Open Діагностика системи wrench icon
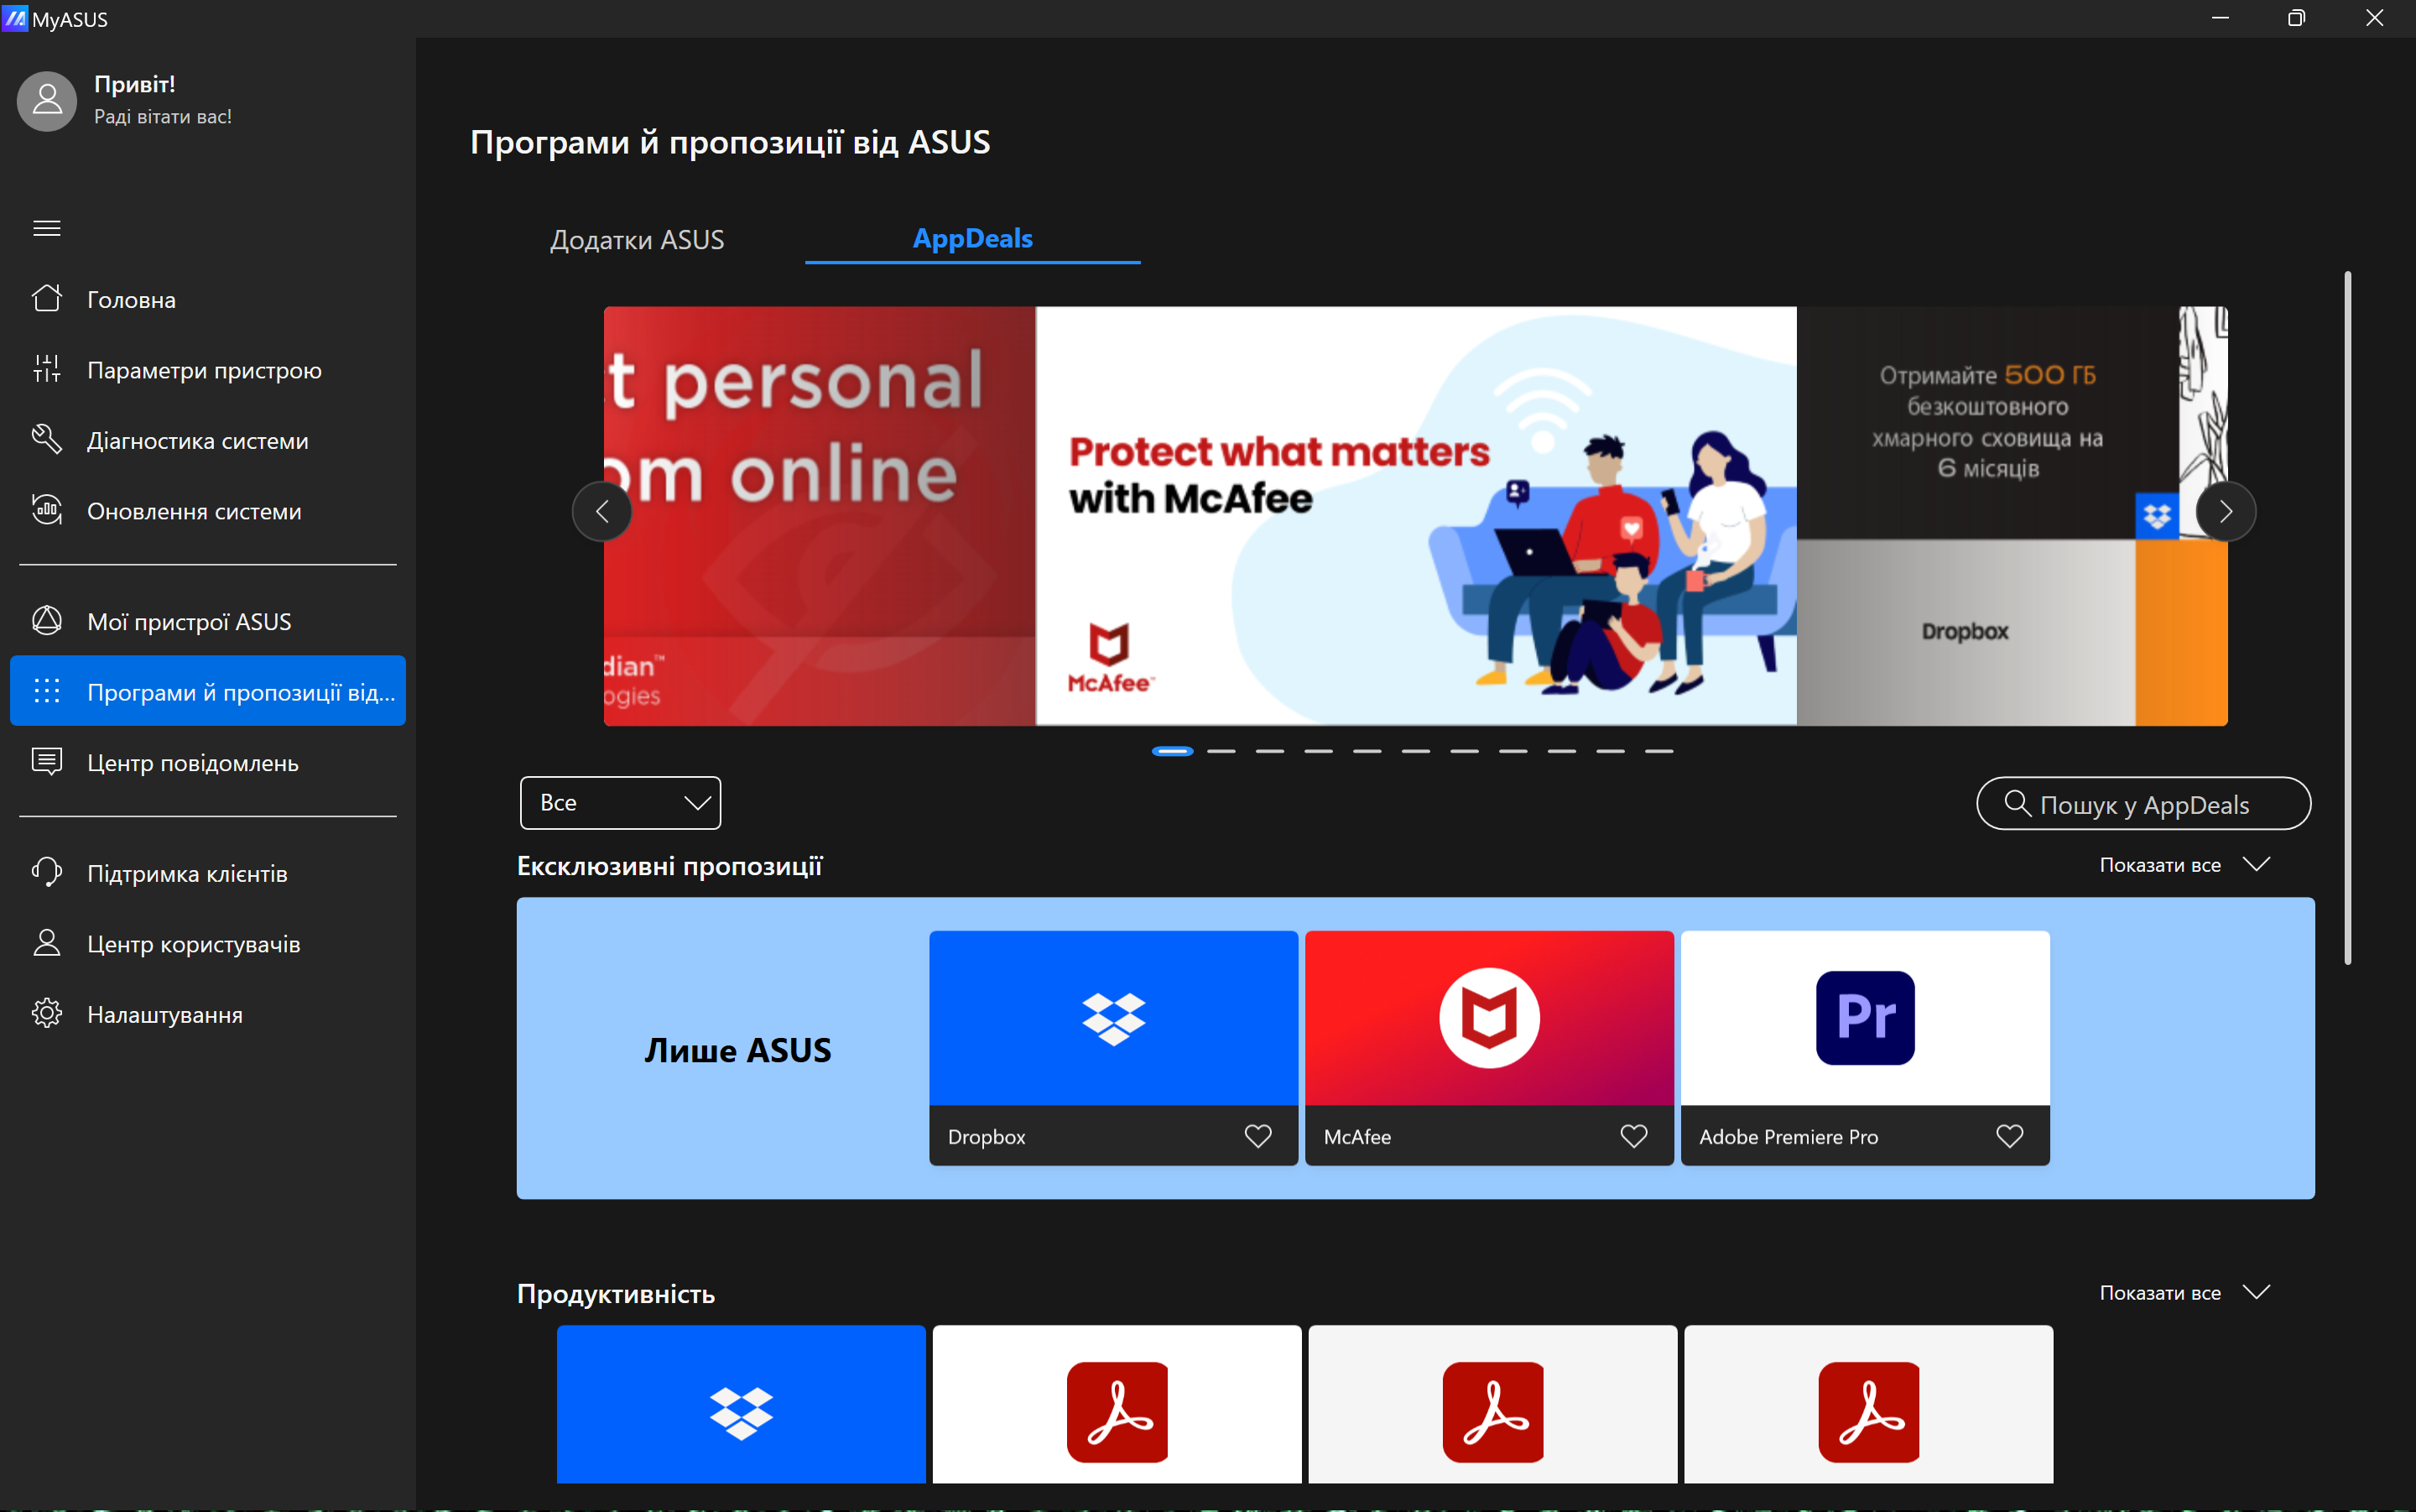This screenshot has width=2416, height=1512. coord(47,440)
